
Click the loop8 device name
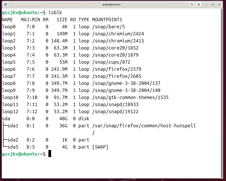(9, 83)
